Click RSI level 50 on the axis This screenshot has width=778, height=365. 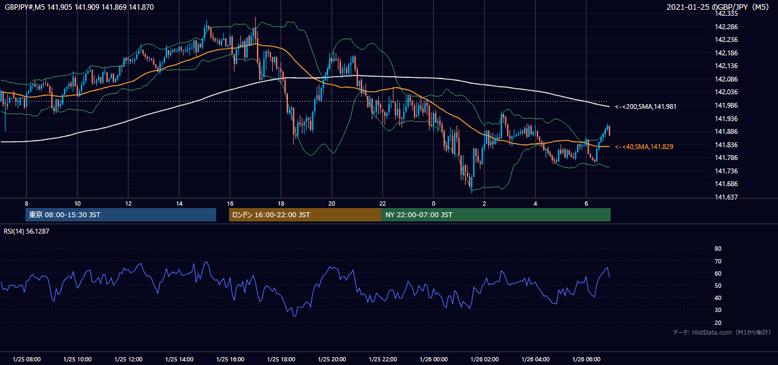point(718,285)
